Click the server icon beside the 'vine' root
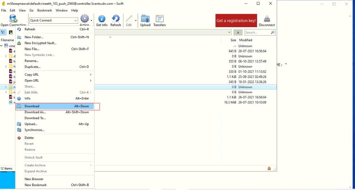355x190 pixels. point(6,46)
